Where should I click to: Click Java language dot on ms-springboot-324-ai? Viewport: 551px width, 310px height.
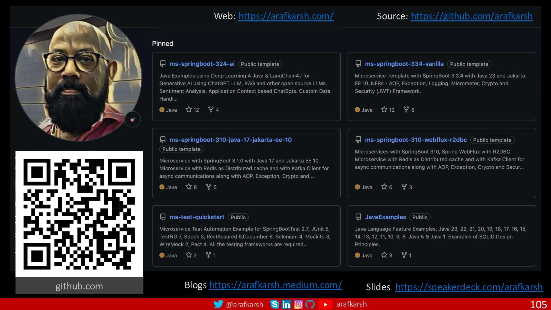click(162, 110)
